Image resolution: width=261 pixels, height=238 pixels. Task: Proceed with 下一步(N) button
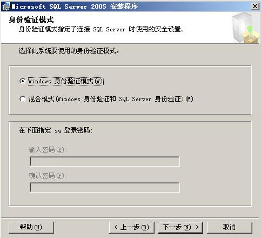point(180,227)
